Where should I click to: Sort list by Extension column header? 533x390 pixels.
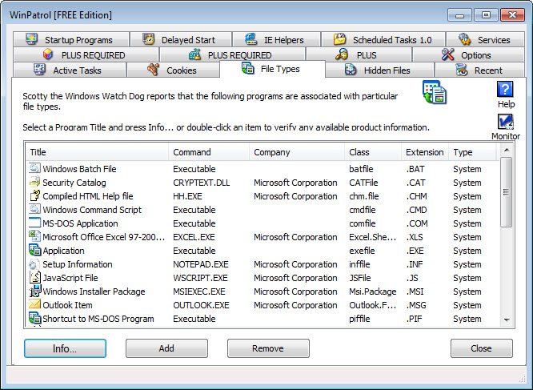[425, 152]
